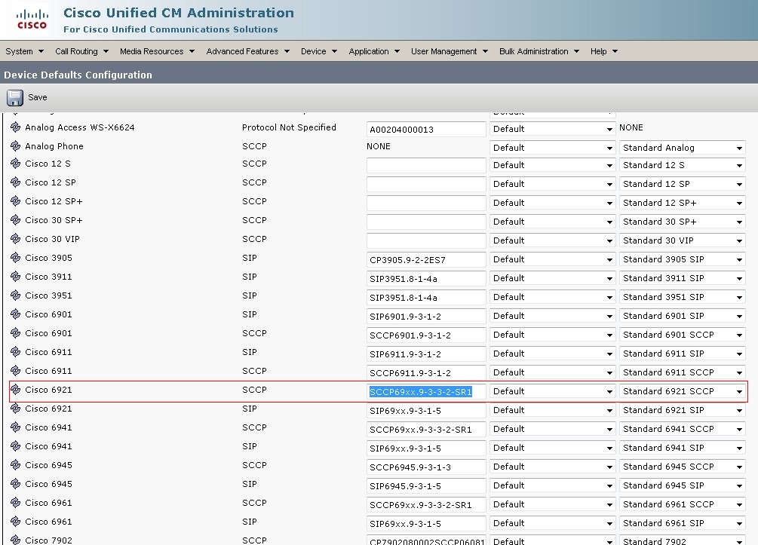The image size is (758, 545).
Task: Click the empty load field for Cisco 30 VIP
Action: pos(426,240)
